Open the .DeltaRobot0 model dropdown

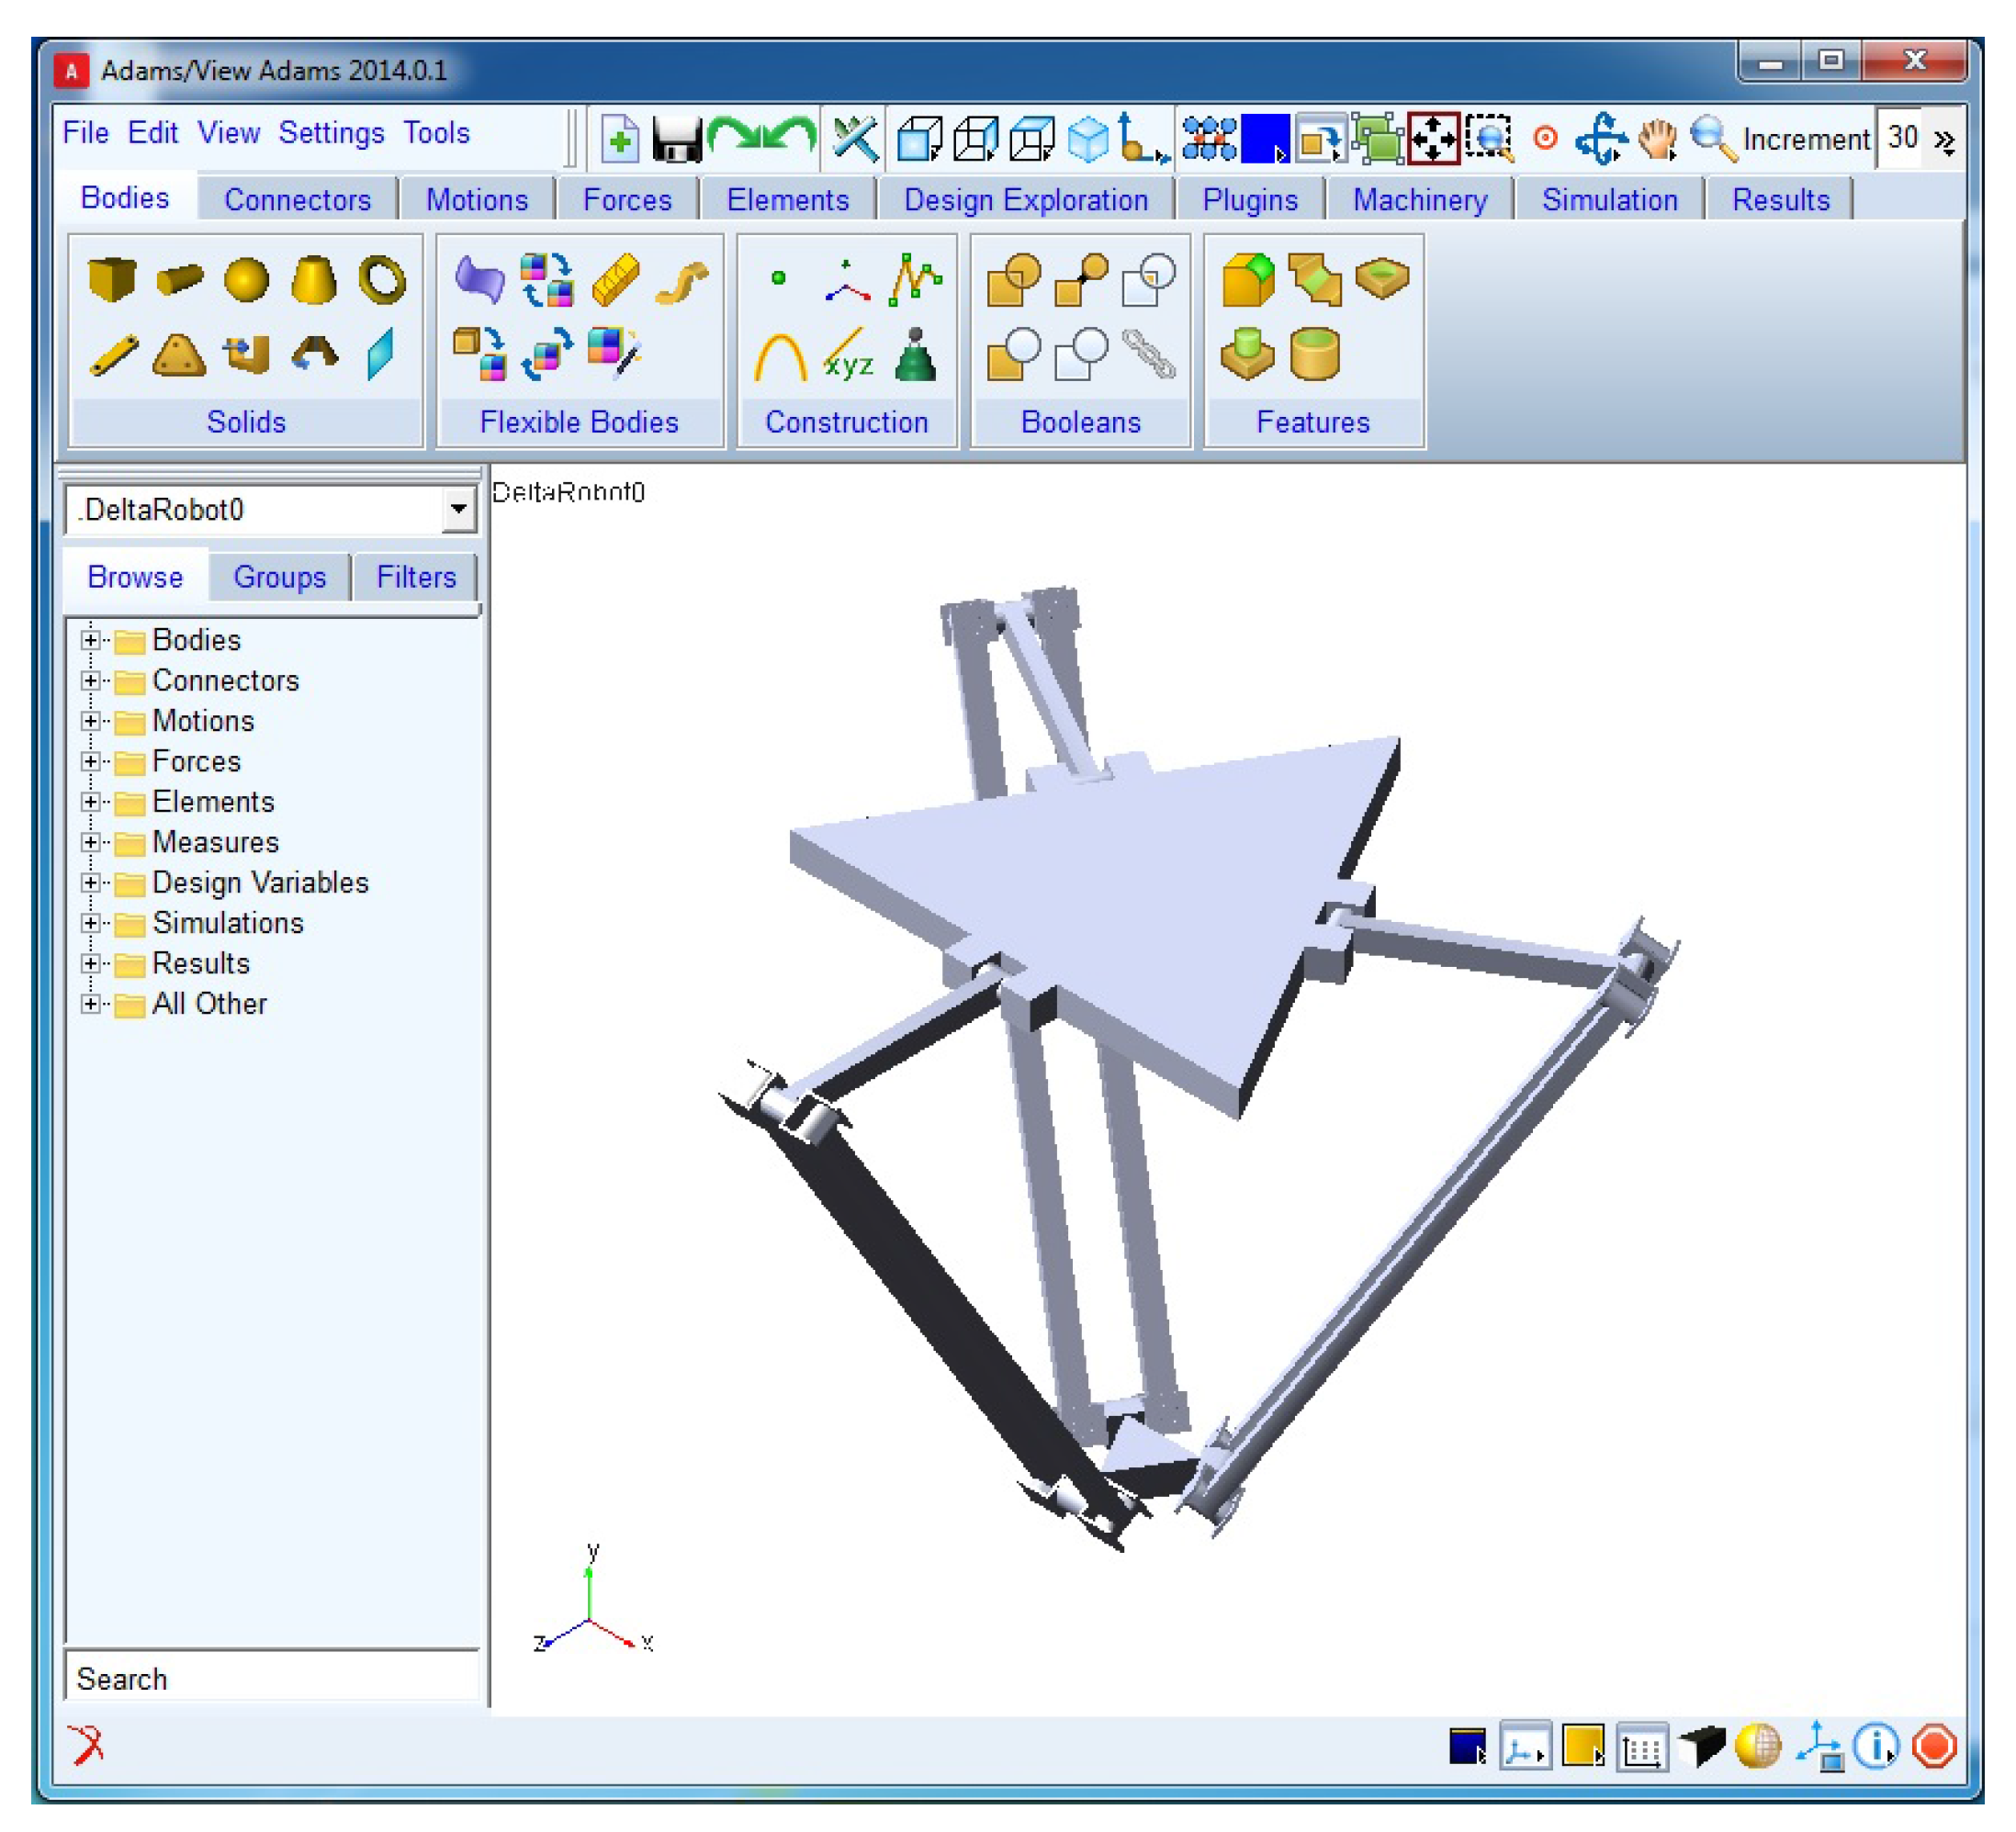[458, 510]
